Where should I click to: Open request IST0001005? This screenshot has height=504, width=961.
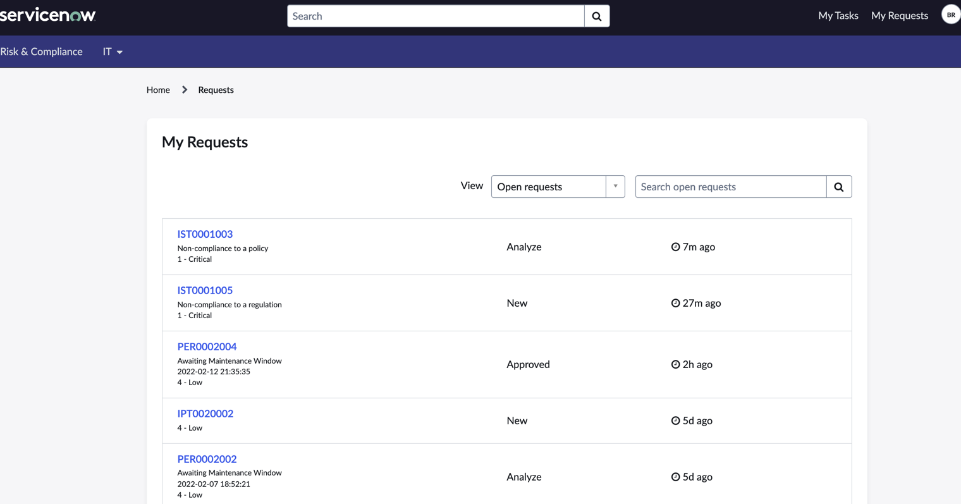coord(205,290)
